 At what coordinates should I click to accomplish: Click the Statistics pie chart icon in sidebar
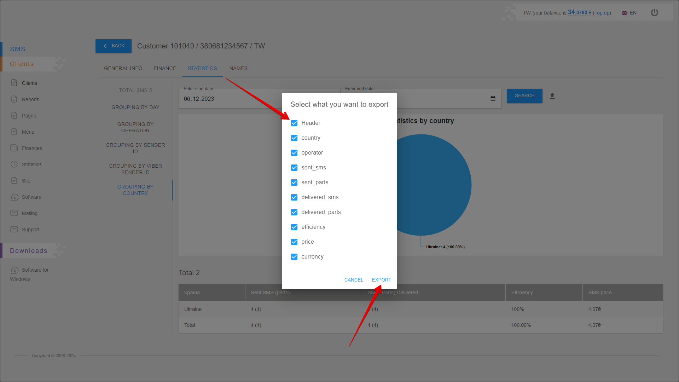pos(14,164)
